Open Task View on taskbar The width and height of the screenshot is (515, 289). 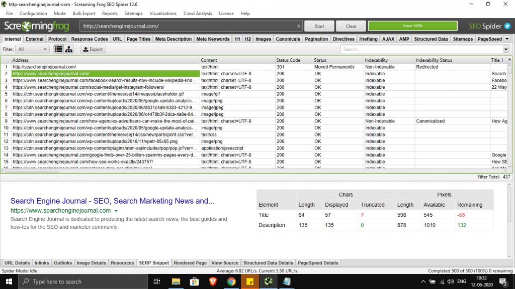click(157, 281)
